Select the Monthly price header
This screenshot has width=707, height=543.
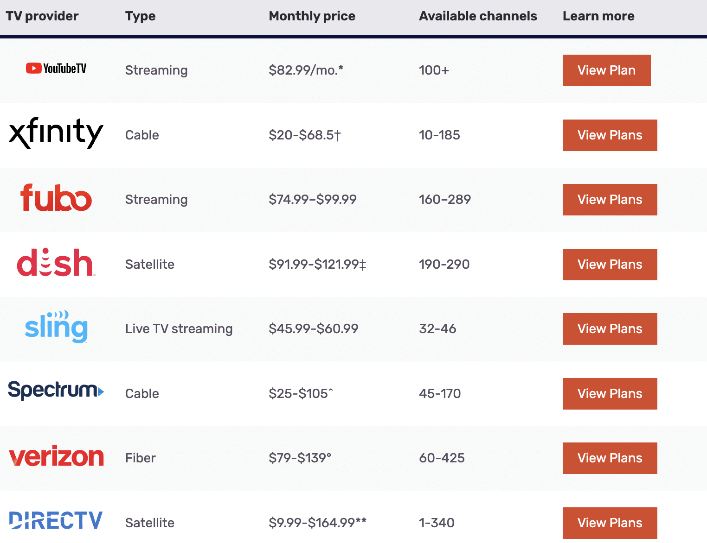(312, 16)
